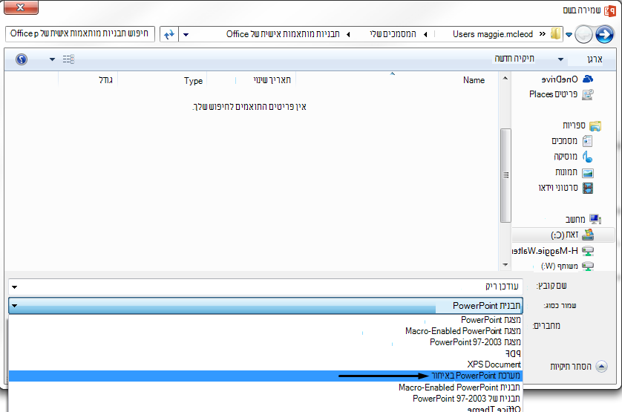
Task: Open recent locations dropdown beside nav arrows
Action: 569,35
